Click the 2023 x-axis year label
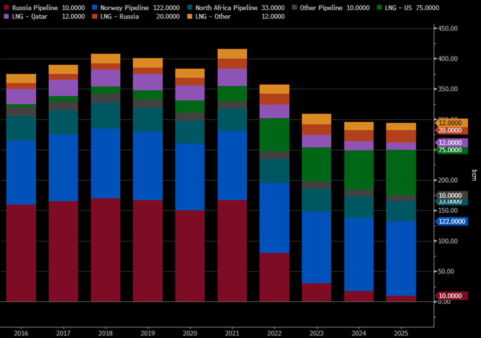481x338 pixels. pyautogui.click(x=317, y=333)
